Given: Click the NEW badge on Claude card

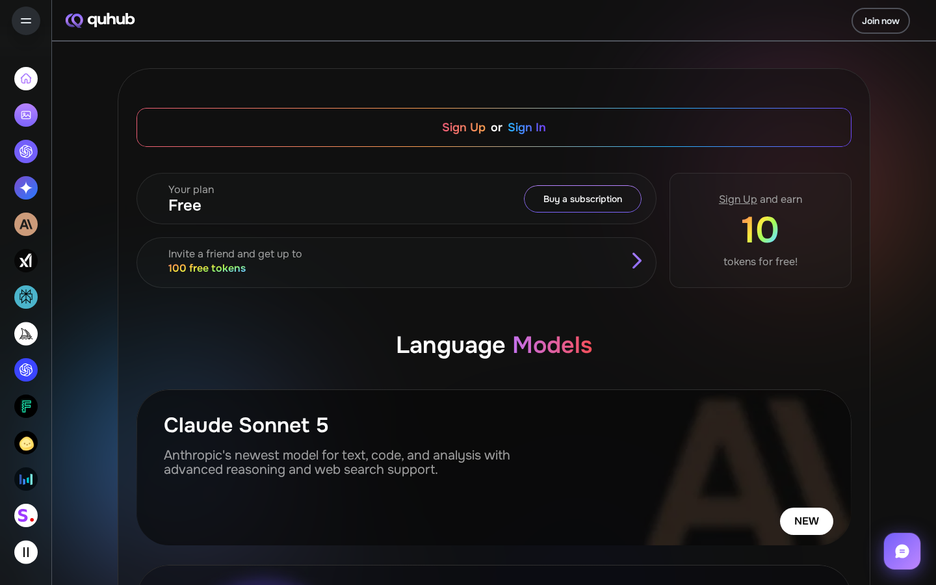Looking at the screenshot, I should (807, 521).
